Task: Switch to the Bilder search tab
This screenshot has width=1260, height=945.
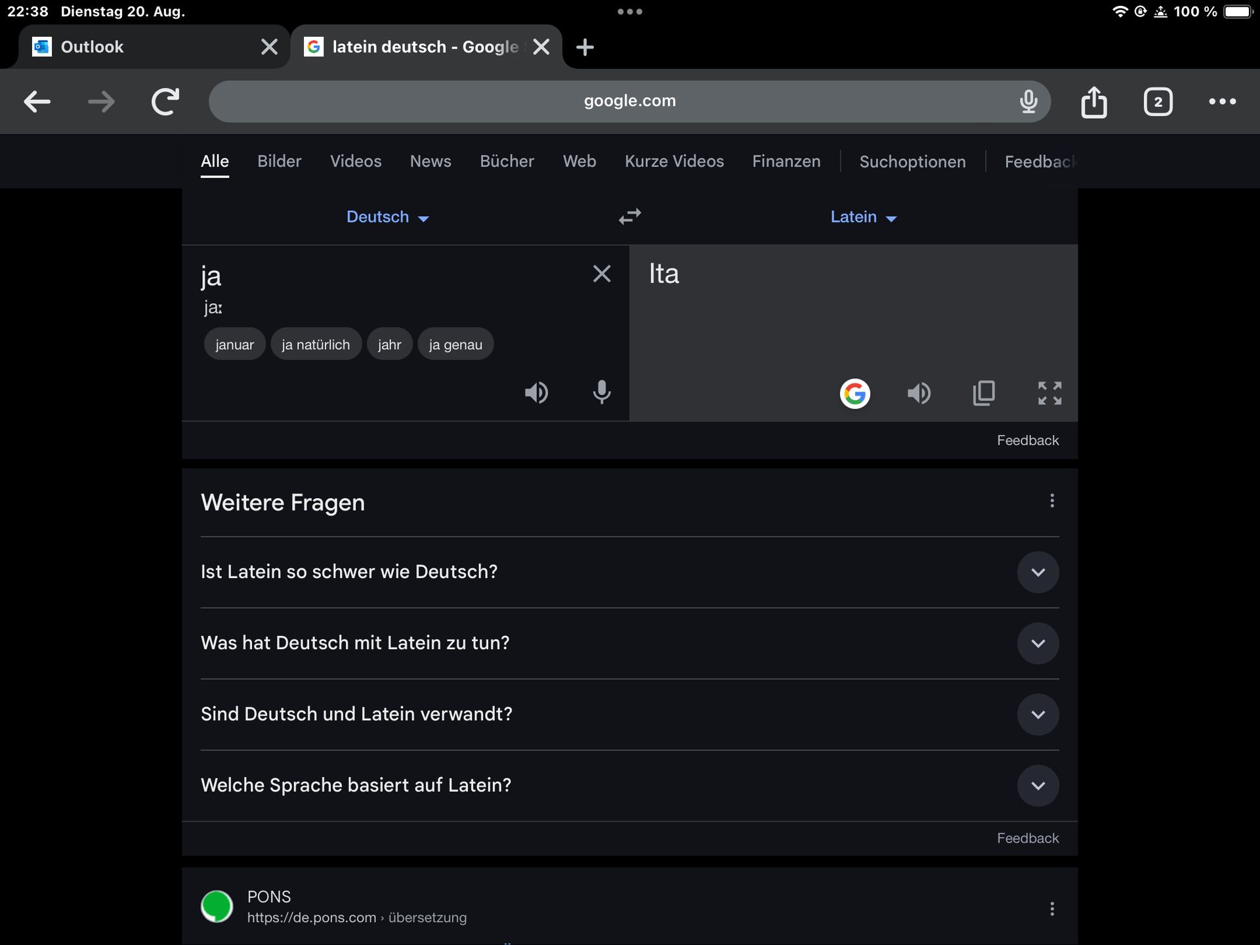Action: click(x=279, y=161)
